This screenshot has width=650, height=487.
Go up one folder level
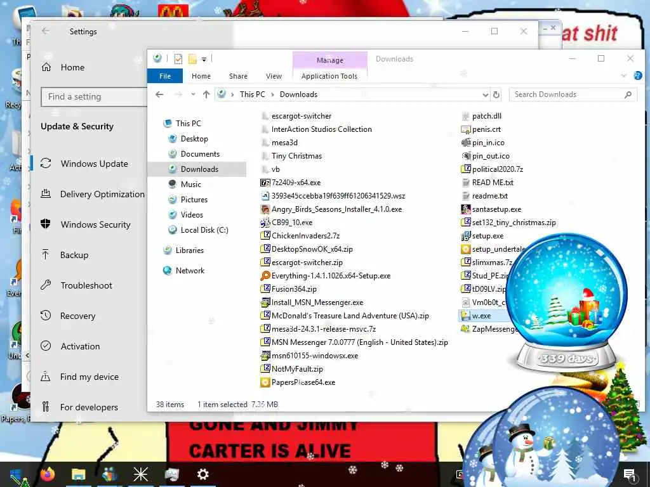point(206,94)
